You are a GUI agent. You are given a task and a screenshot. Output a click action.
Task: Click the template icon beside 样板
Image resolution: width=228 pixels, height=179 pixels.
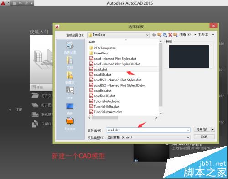[x=33, y=87]
